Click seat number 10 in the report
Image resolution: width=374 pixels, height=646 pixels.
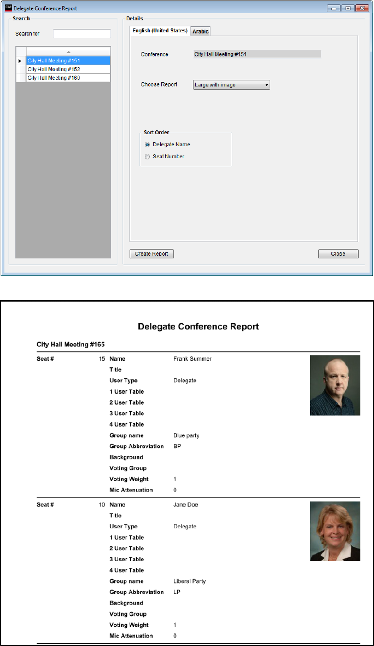(x=102, y=505)
